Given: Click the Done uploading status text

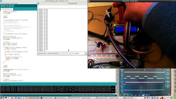Looking at the screenshot, I should pyautogui.click(x=5, y=84).
